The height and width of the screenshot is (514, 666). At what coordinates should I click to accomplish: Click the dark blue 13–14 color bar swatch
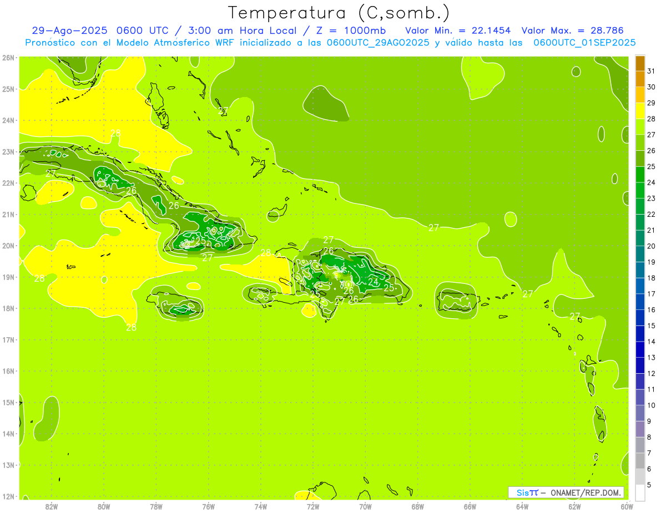640,349
